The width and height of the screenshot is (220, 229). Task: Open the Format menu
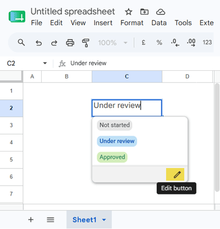132,23
